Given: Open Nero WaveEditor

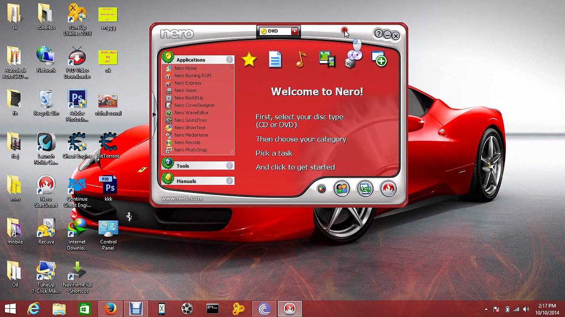Looking at the screenshot, I should [191, 113].
